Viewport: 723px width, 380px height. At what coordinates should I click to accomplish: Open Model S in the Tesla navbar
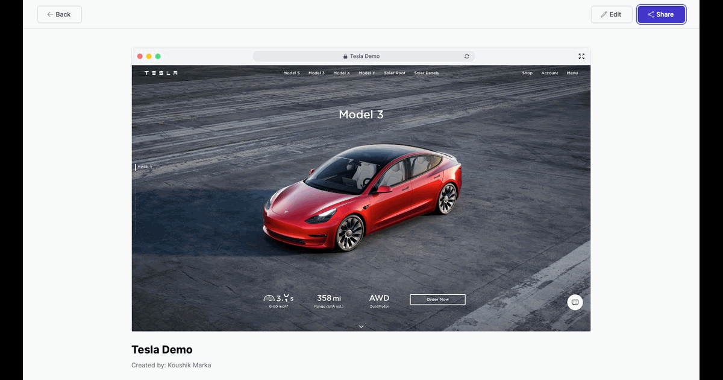(x=292, y=73)
